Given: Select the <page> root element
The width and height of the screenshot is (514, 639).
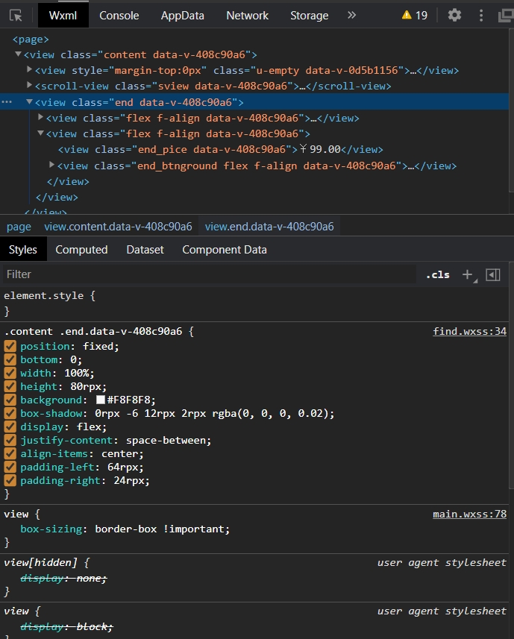Looking at the screenshot, I should click(x=31, y=39).
